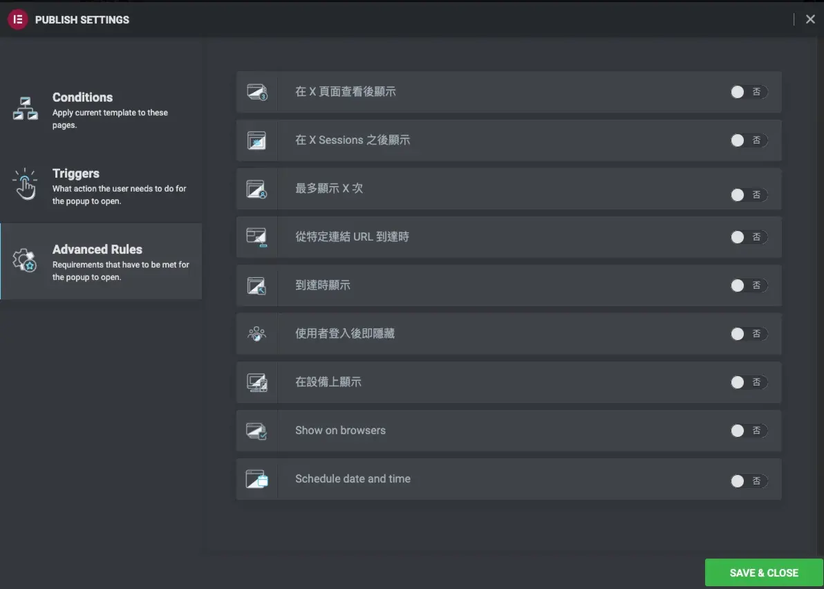Click the Schedule date and time label
Image resolution: width=824 pixels, height=589 pixels.
point(353,478)
